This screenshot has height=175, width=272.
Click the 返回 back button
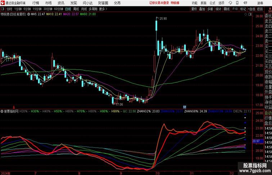260,9
